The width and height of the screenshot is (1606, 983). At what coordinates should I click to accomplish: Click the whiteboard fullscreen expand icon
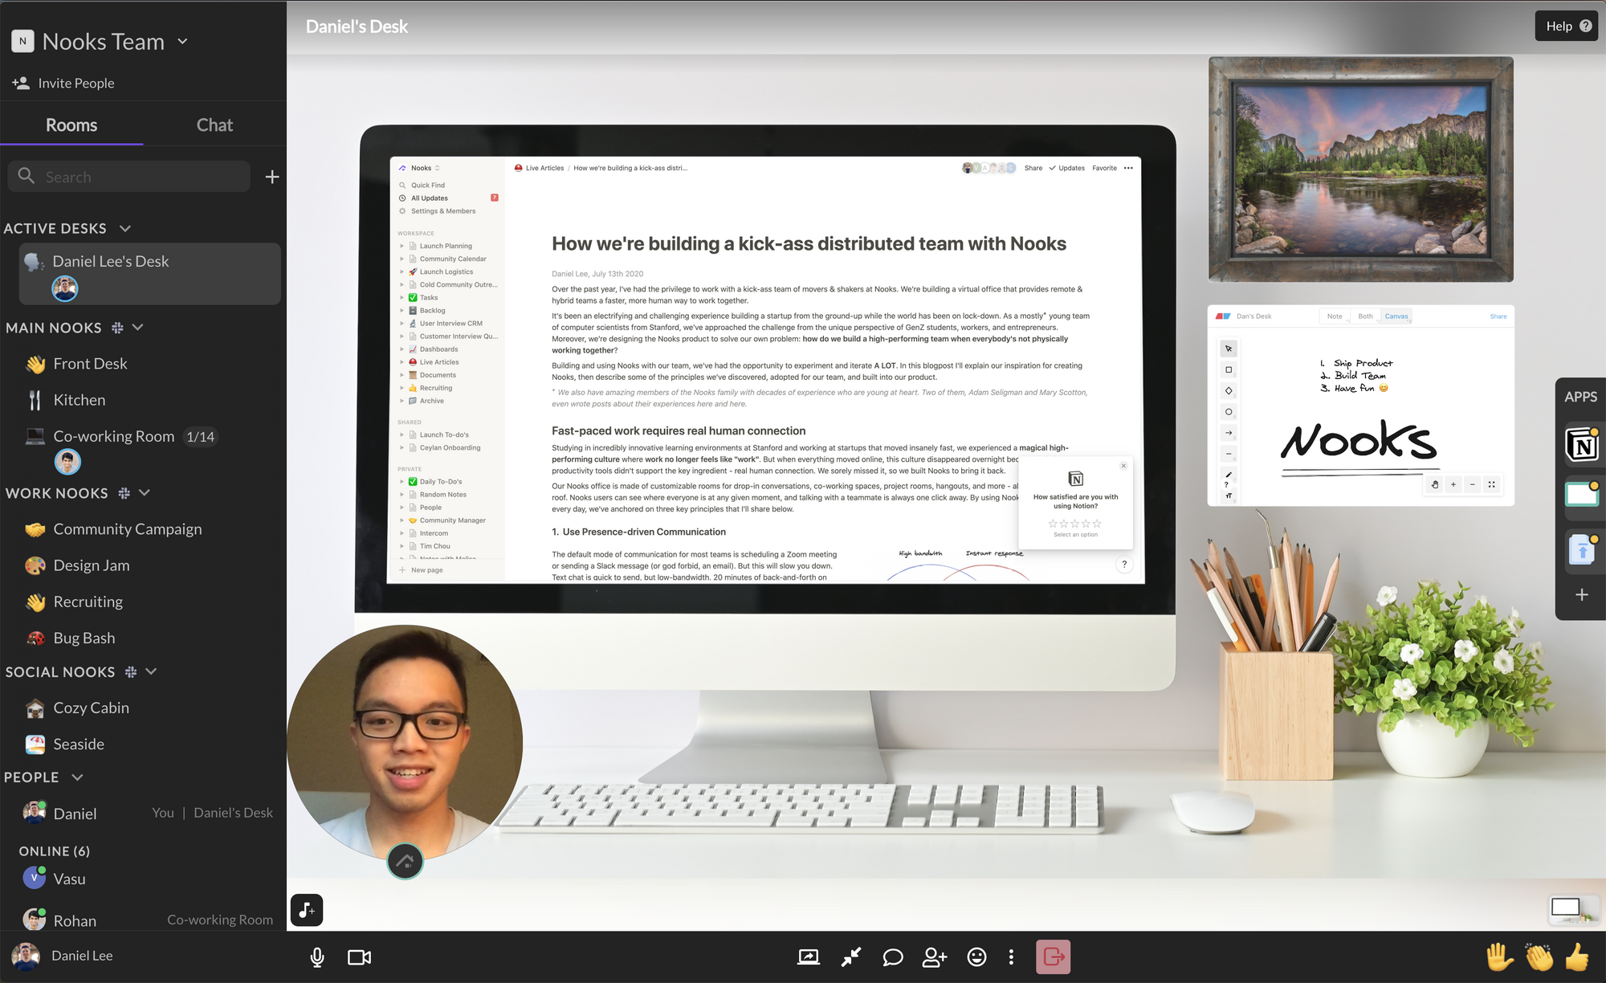click(1491, 484)
